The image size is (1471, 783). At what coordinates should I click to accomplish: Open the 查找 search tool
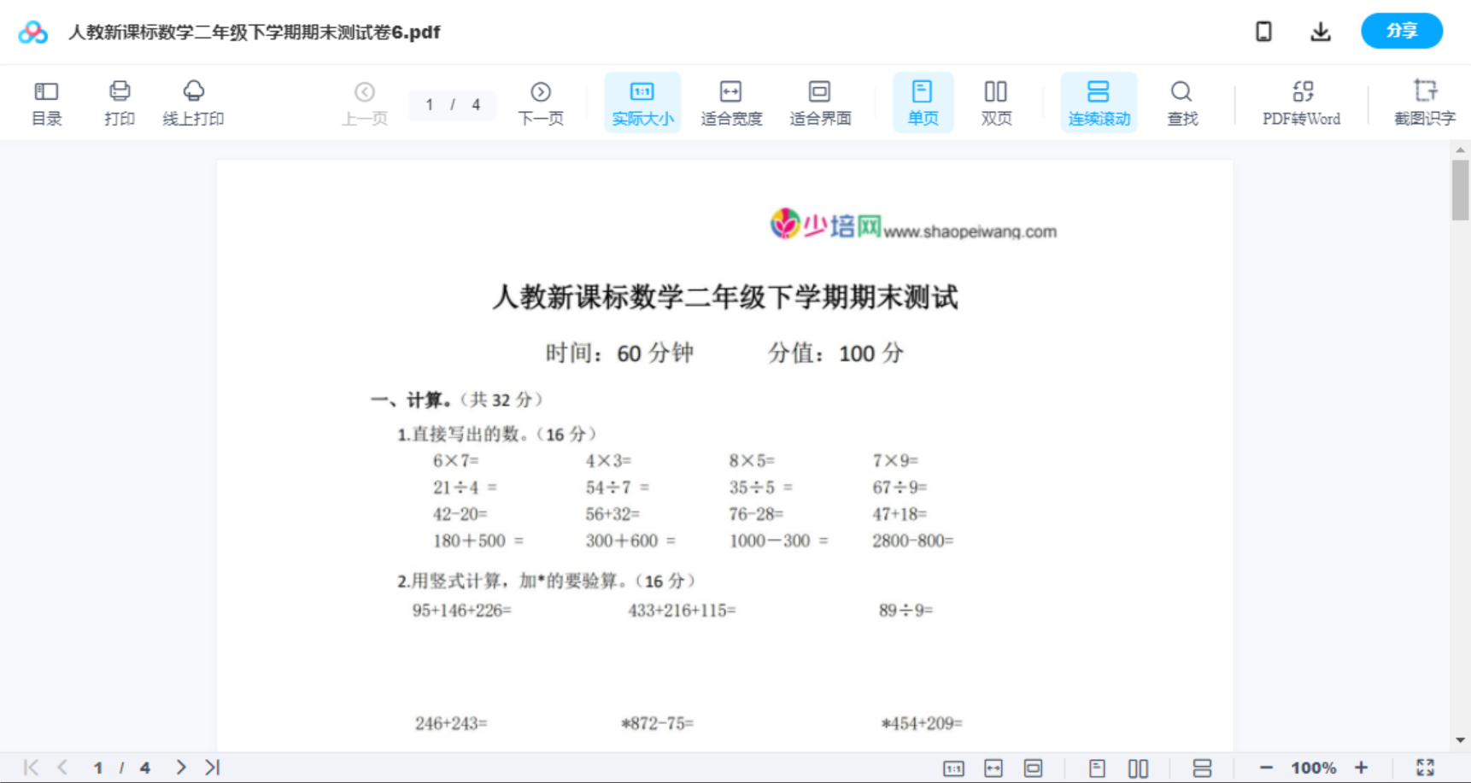(1181, 102)
